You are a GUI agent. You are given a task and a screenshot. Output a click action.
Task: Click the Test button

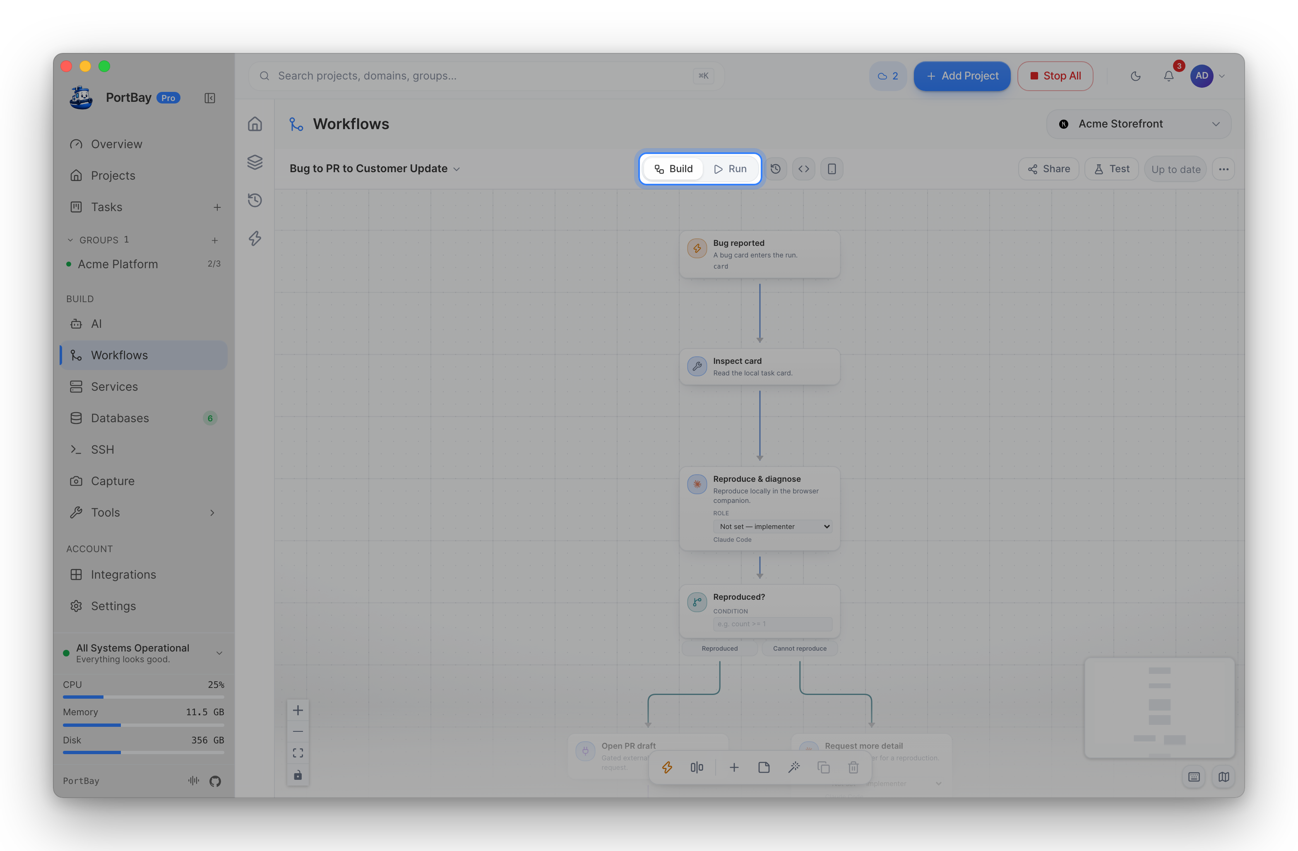(x=1111, y=169)
